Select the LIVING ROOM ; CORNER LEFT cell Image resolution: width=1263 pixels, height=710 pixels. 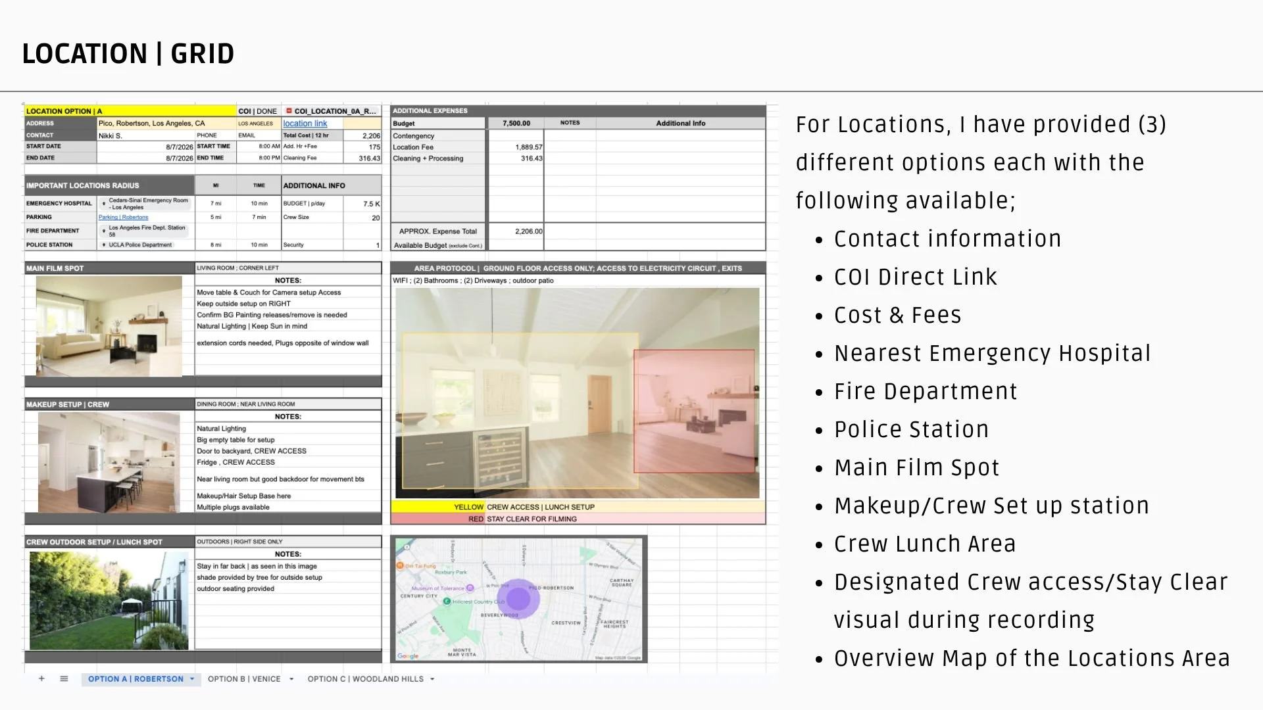(288, 268)
